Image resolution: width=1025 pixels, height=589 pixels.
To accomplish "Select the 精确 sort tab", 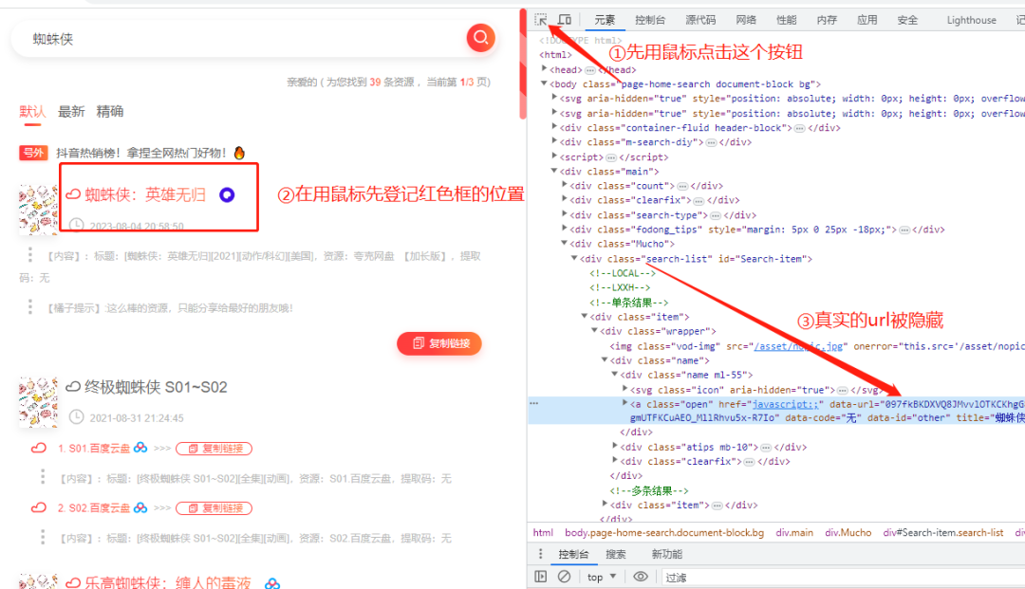I will tap(110, 112).
